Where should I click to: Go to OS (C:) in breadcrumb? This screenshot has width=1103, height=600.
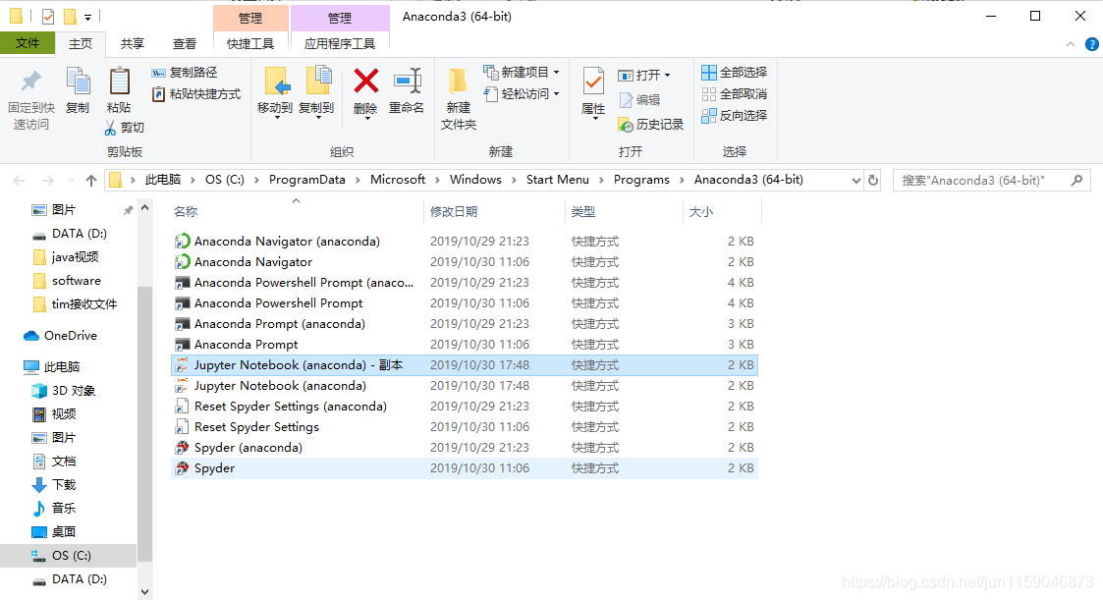[x=224, y=180]
